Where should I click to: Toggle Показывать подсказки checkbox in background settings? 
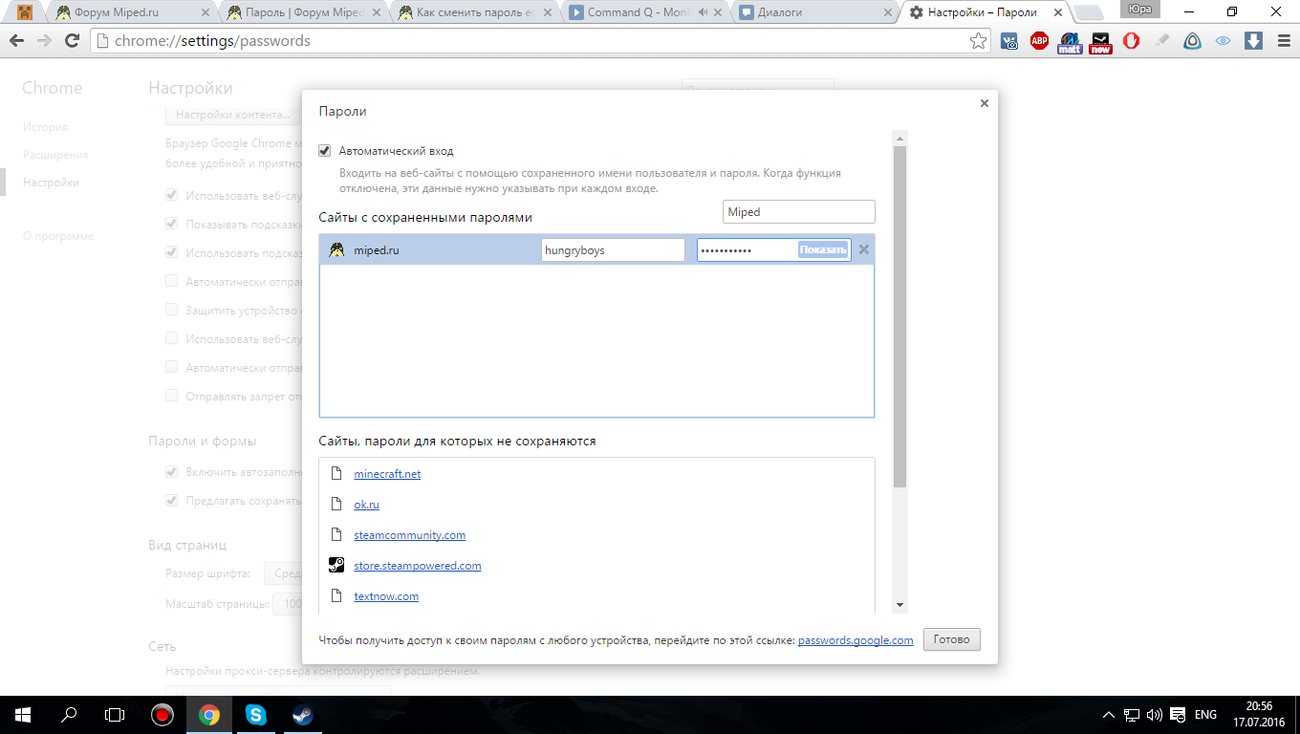point(172,224)
